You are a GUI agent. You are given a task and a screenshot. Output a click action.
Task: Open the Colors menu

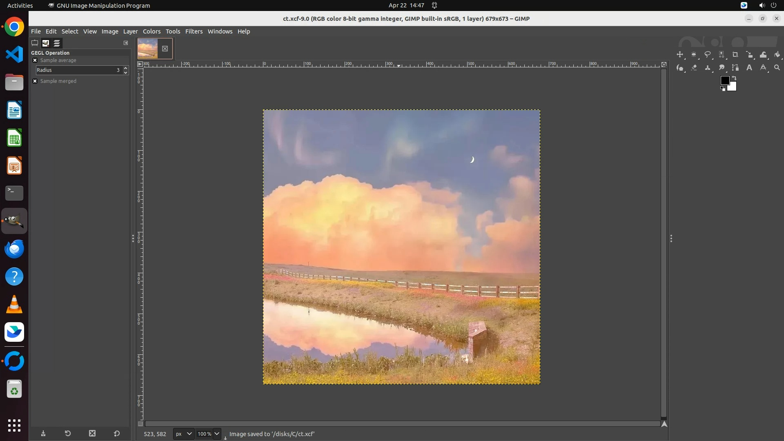[x=151, y=31]
